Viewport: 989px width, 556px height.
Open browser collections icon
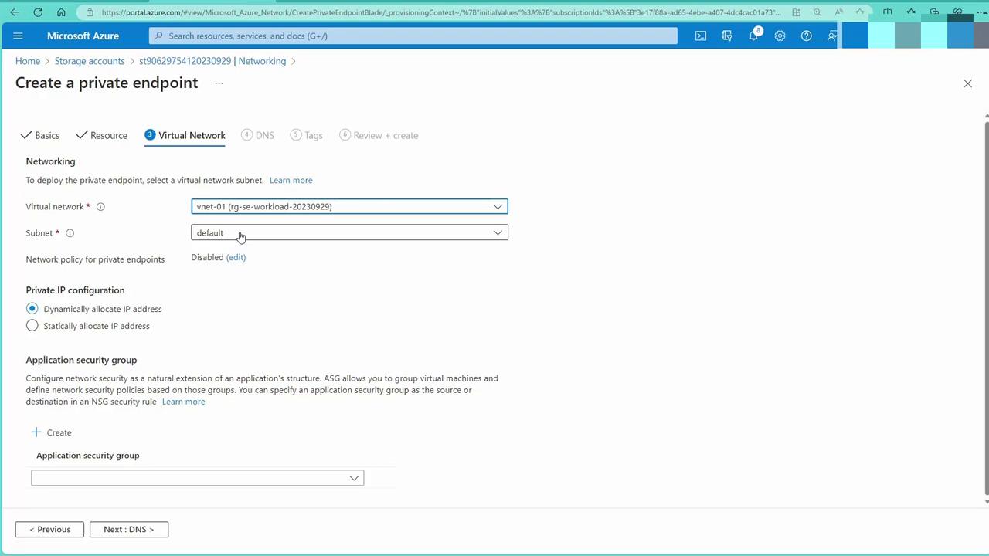(x=934, y=12)
